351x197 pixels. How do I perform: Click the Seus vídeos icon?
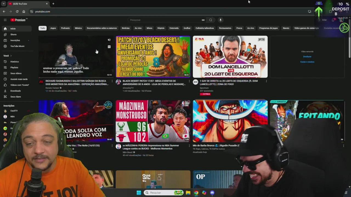tap(5, 73)
